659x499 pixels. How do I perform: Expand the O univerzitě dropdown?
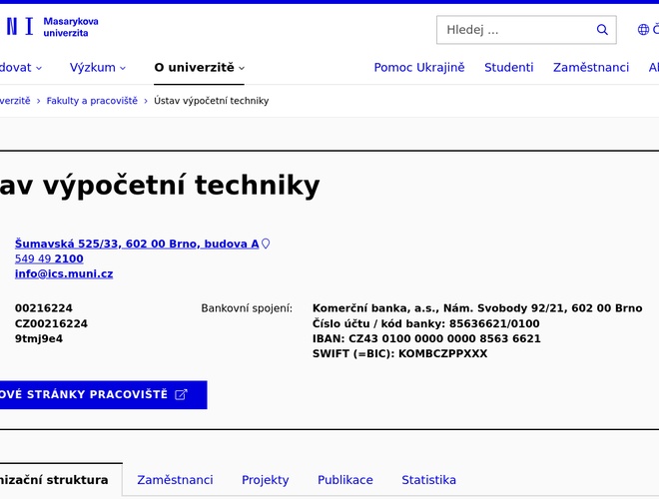click(199, 68)
